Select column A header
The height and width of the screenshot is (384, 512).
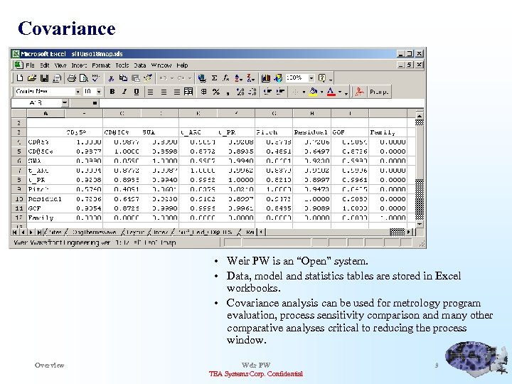pos(46,113)
